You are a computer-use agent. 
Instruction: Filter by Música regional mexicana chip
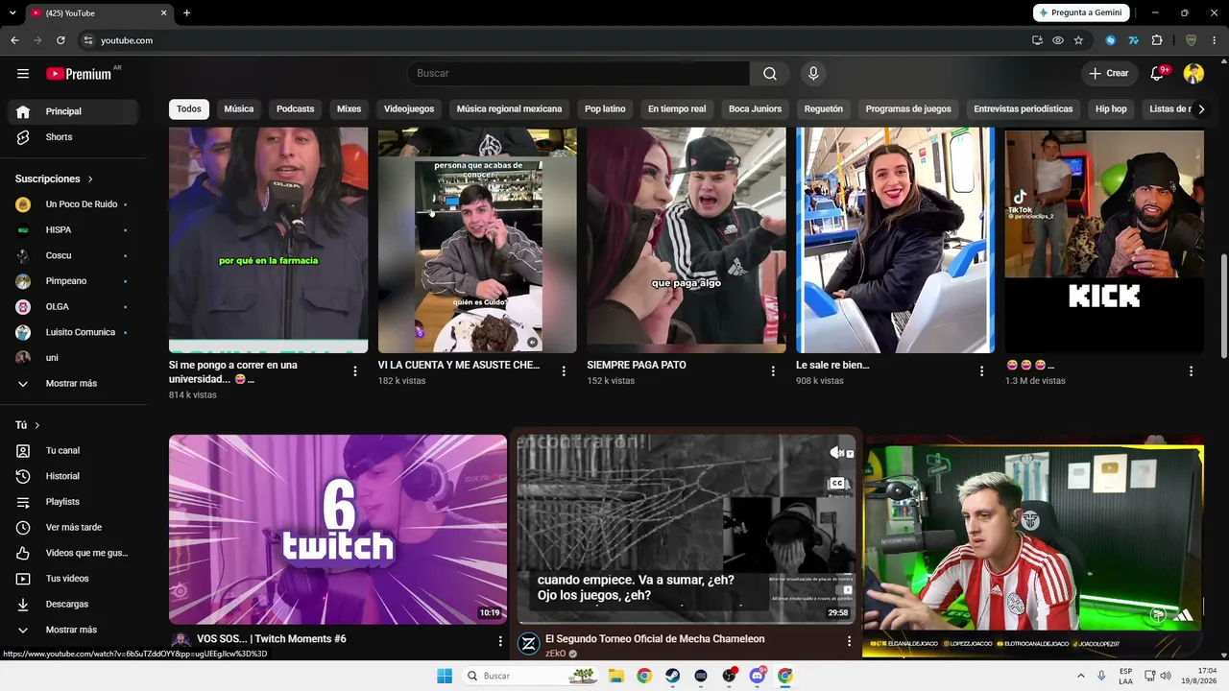click(x=509, y=109)
